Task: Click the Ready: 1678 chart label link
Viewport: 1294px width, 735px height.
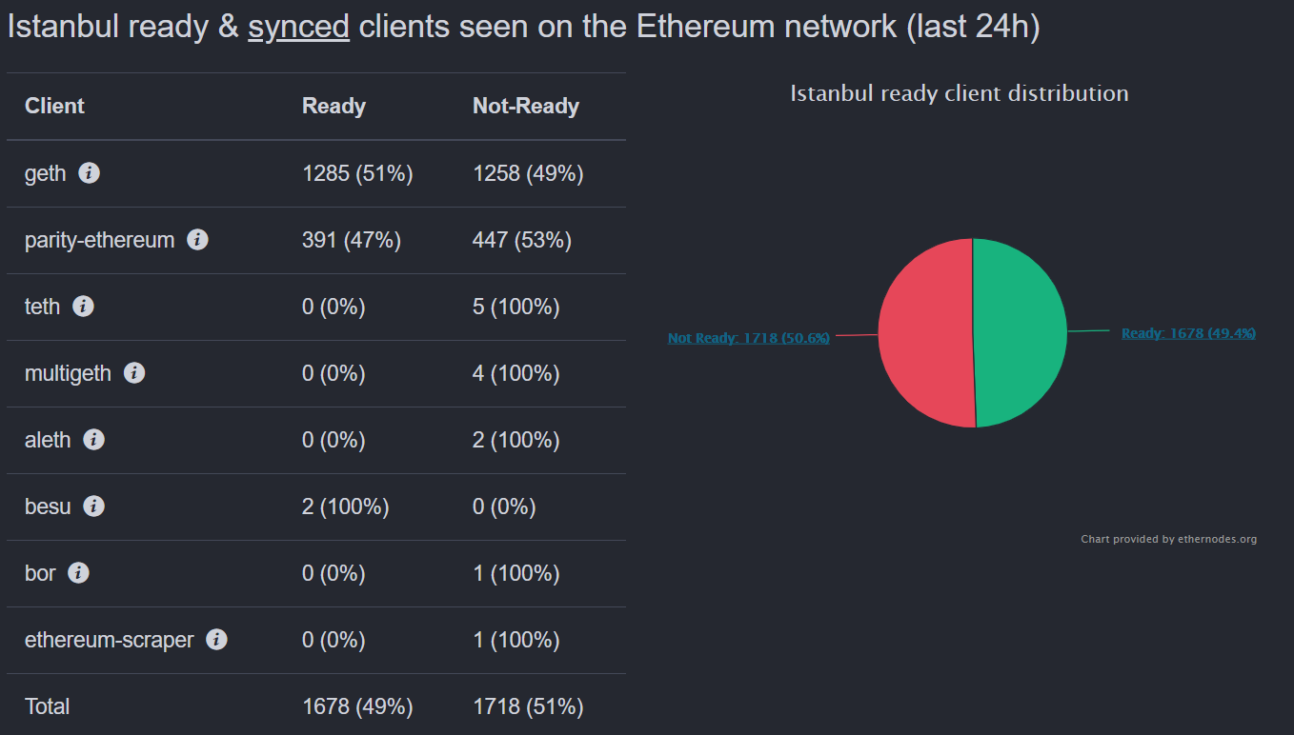Action: click(1188, 333)
